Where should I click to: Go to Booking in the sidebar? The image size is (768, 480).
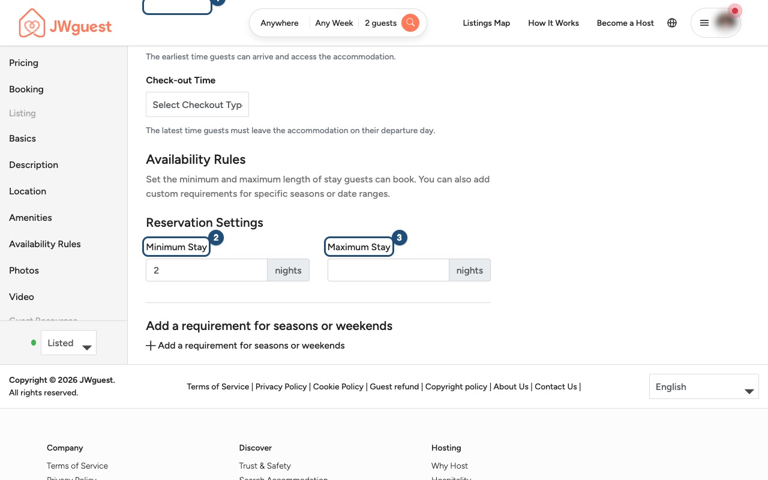click(26, 89)
